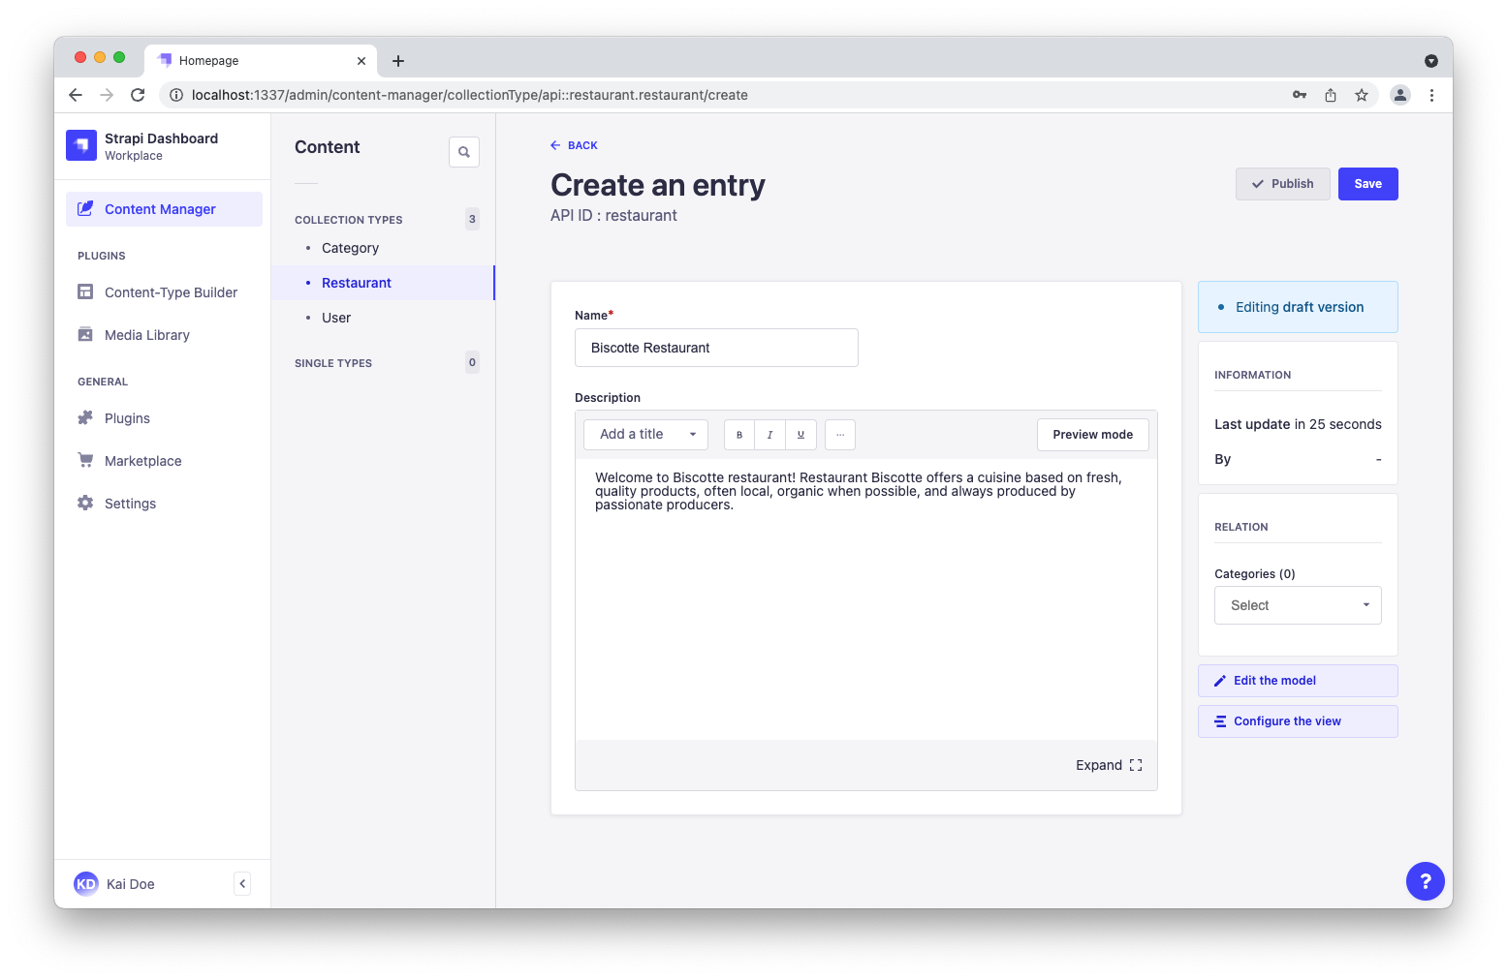
Task: Open the Content-Type Builder plugin
Action: point(171,291)
